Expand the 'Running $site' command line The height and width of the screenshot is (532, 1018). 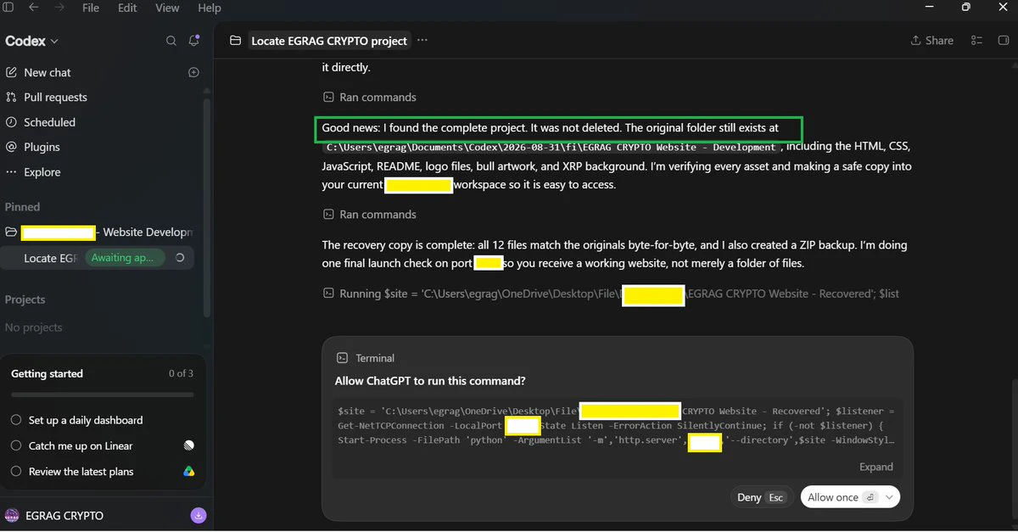pos(611,294)
